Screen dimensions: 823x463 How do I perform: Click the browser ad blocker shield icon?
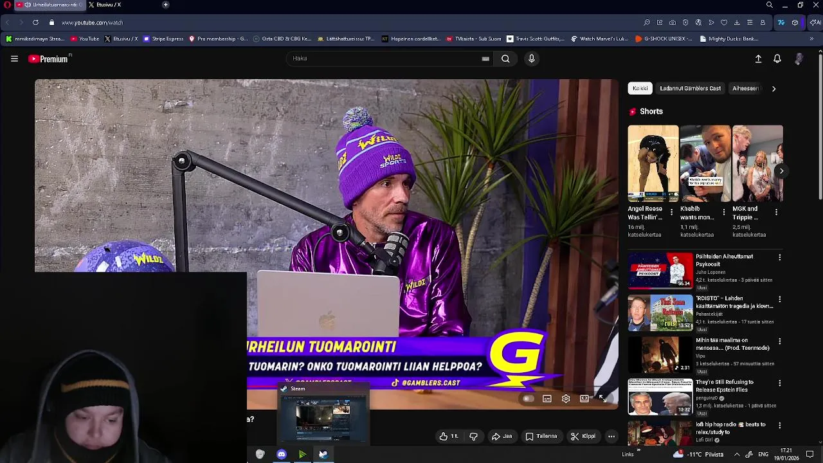click(x=685, y=23)
